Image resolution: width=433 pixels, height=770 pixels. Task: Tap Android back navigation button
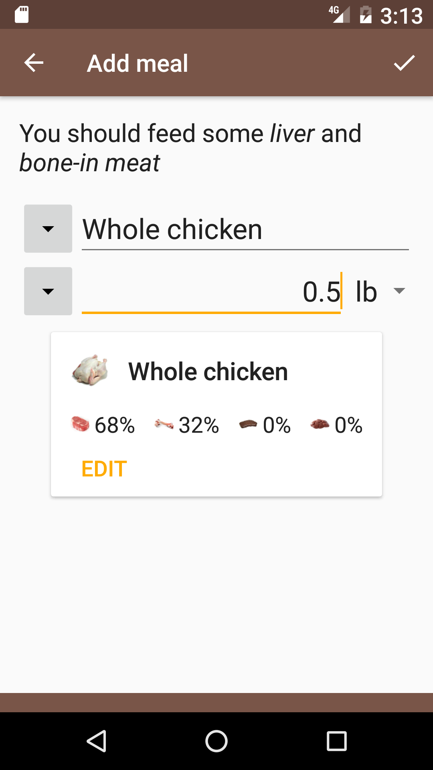tap(96, 741)
